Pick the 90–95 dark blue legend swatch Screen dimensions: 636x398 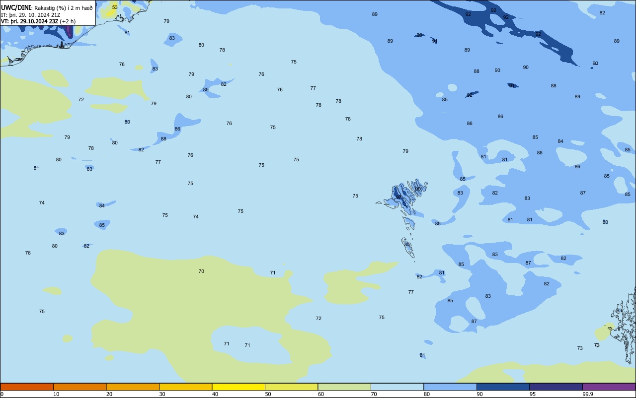click(503, 387)
